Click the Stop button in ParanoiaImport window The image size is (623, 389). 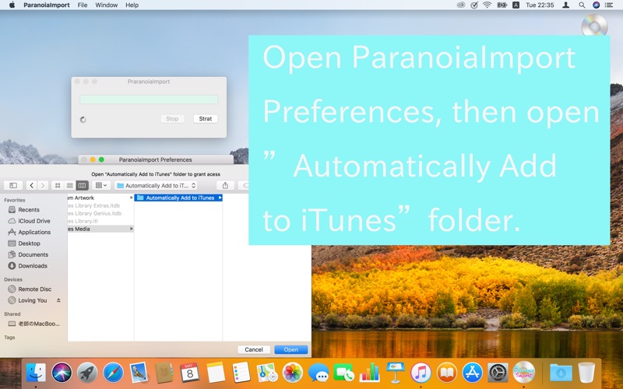pyautogui.click(x=172, y=119)
